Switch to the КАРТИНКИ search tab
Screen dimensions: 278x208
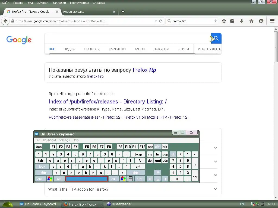(117, 49)
